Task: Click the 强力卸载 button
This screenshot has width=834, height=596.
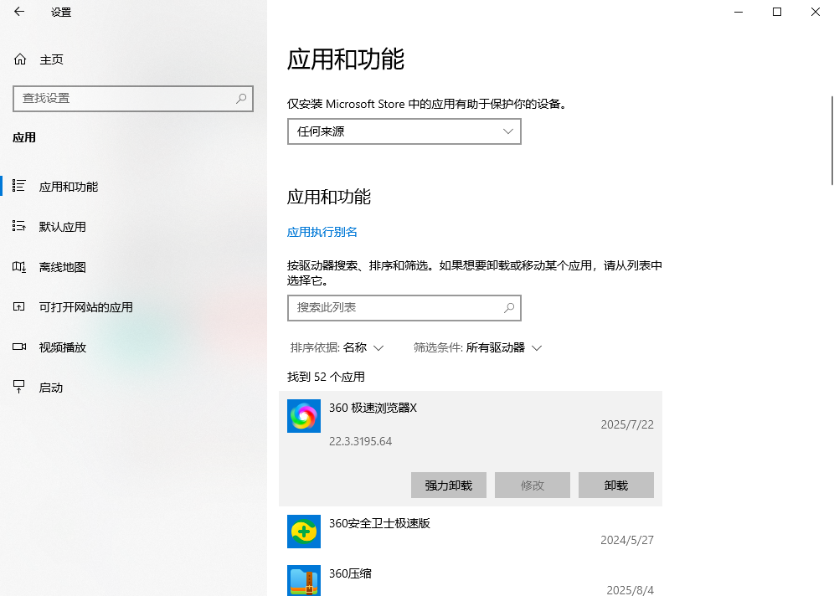Action: [x=448, y=485]
